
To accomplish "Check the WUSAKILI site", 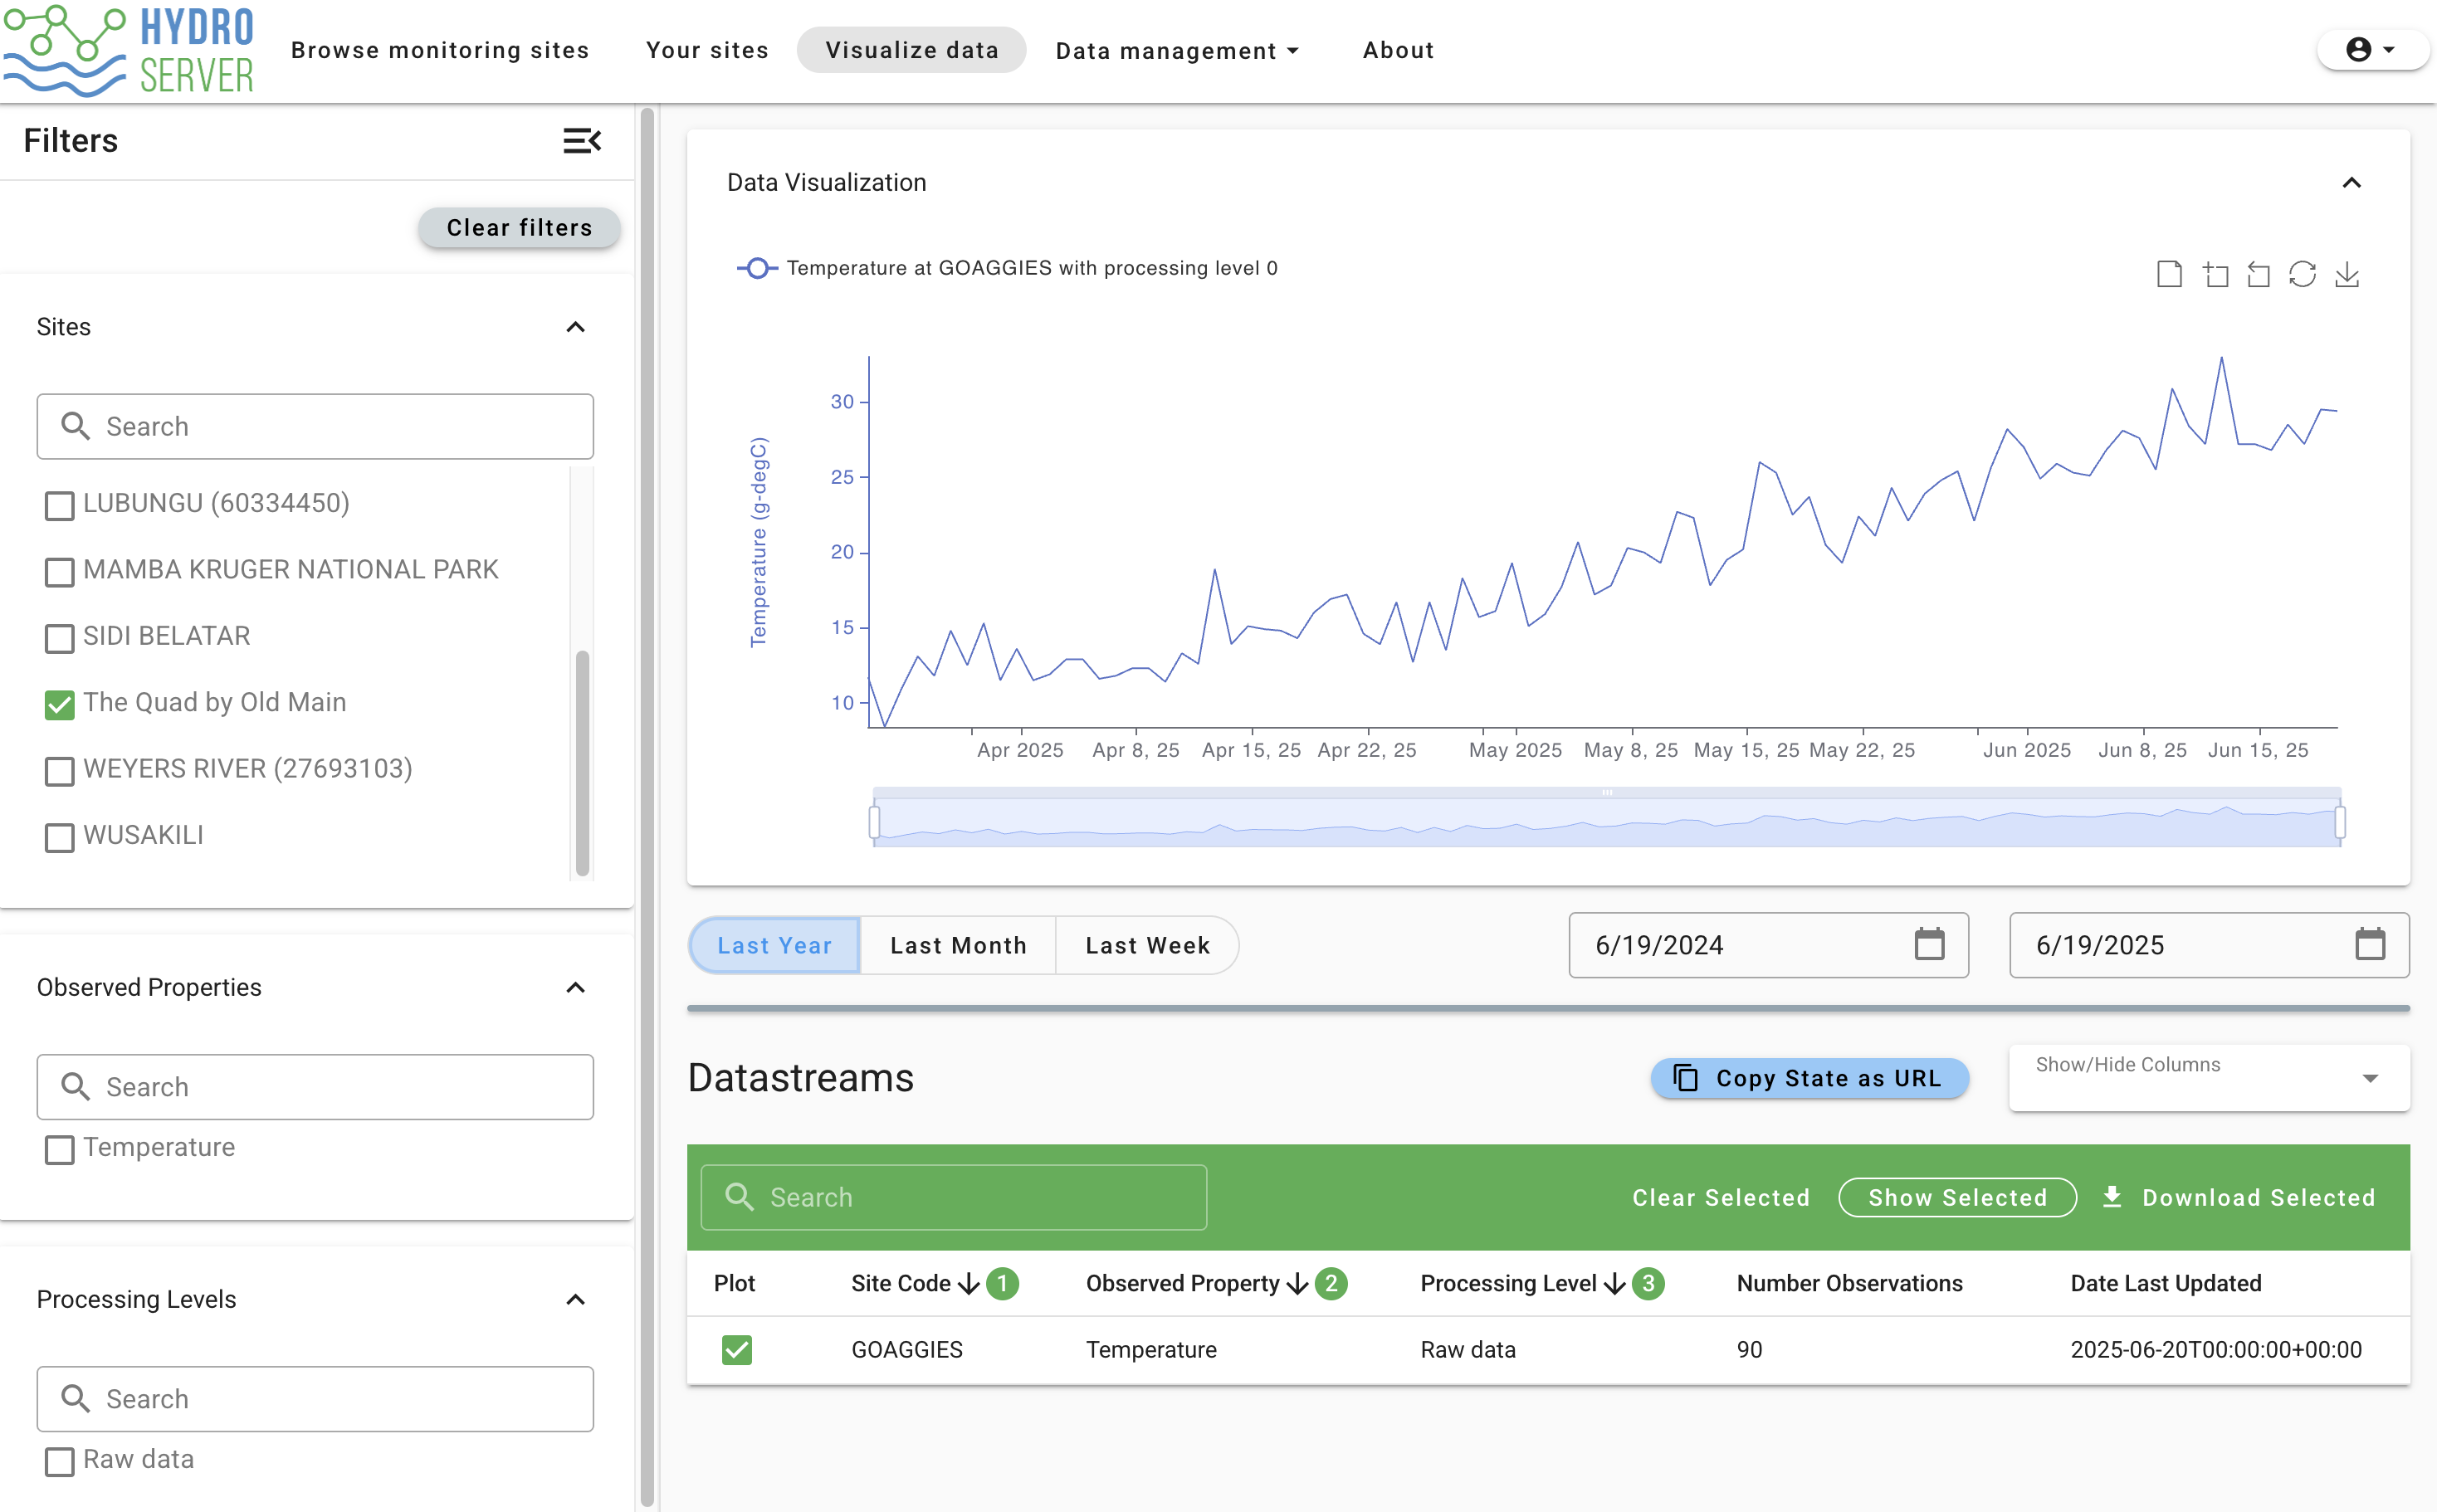I will pyautogui.click(x=59, y=837).
